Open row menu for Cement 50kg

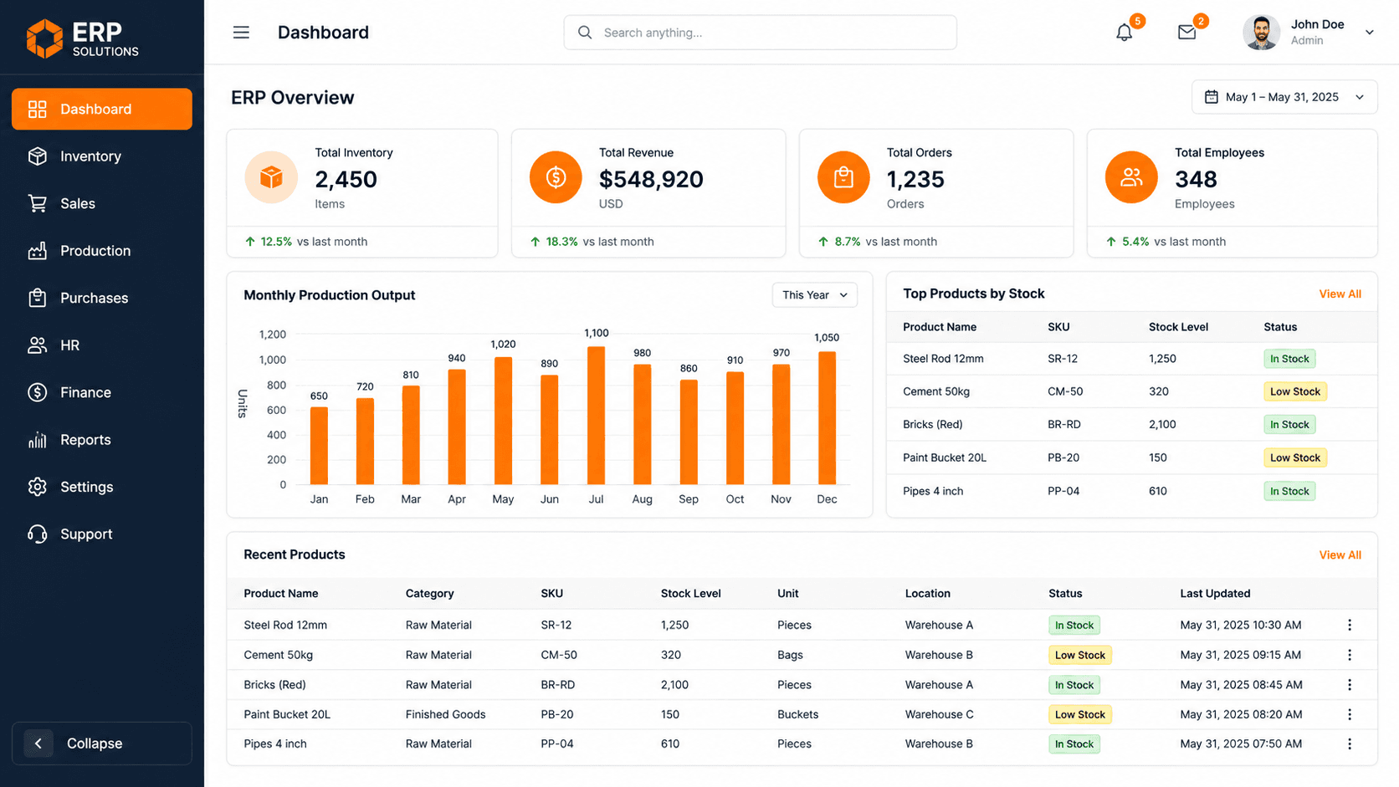coord(1349,655)
